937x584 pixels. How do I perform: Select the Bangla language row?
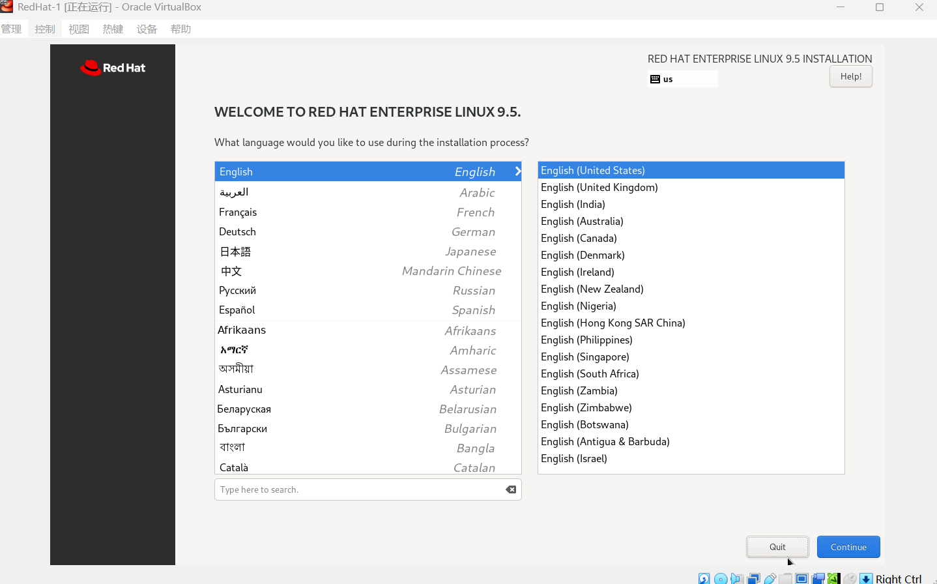pyautogui.click(x=368, y=448)
